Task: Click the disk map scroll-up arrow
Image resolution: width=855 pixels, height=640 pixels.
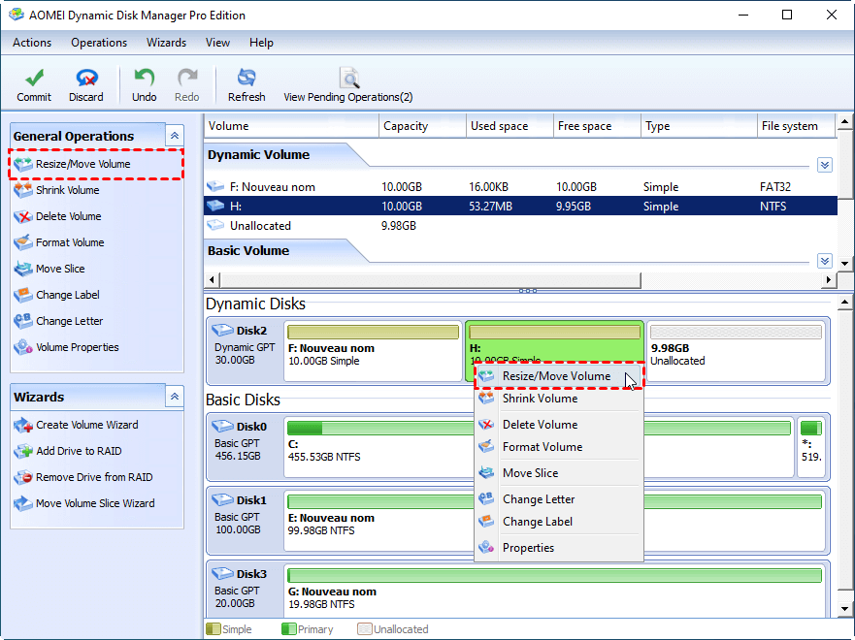Action: 844,302
